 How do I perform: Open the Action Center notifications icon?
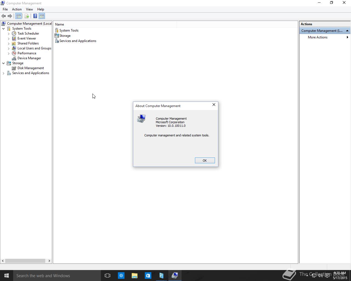327,276
